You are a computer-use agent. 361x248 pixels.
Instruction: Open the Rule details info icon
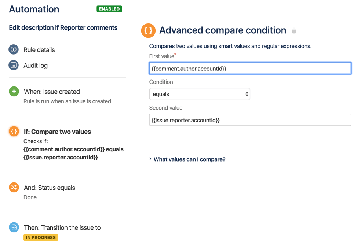[14, 50]
